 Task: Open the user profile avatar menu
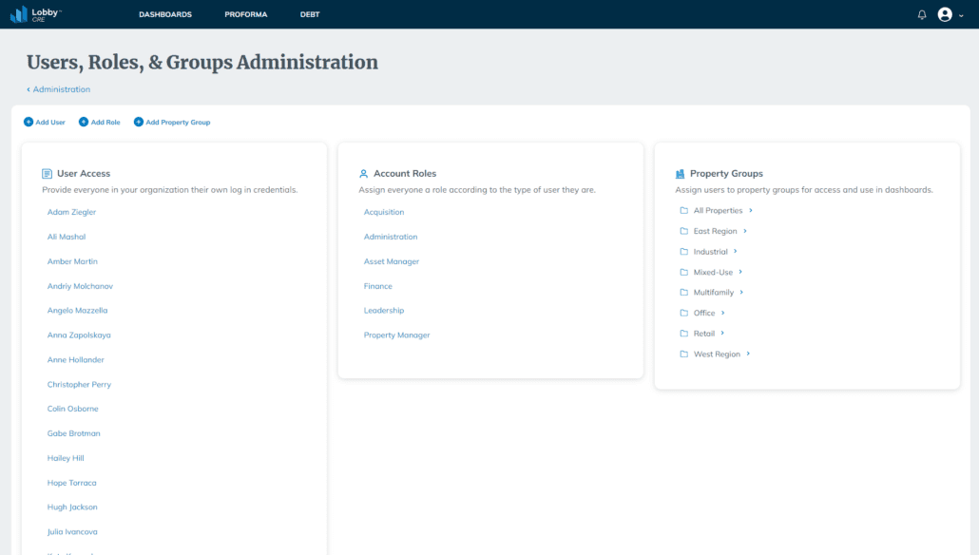[945, 14]
